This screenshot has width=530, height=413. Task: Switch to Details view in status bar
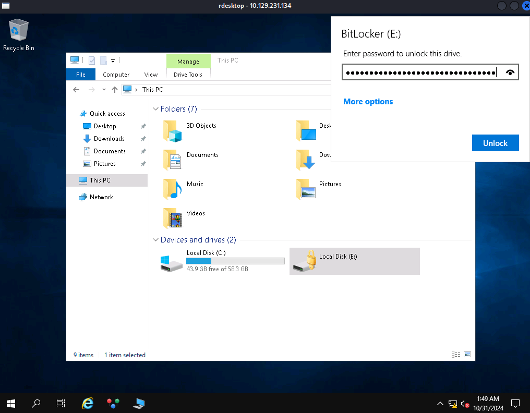[x=455, y=354]
